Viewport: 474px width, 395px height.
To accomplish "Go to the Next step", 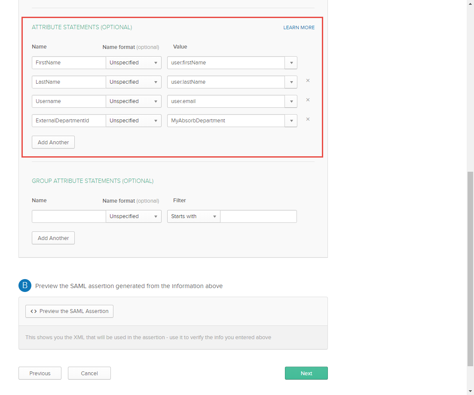I will coord(306,373).
